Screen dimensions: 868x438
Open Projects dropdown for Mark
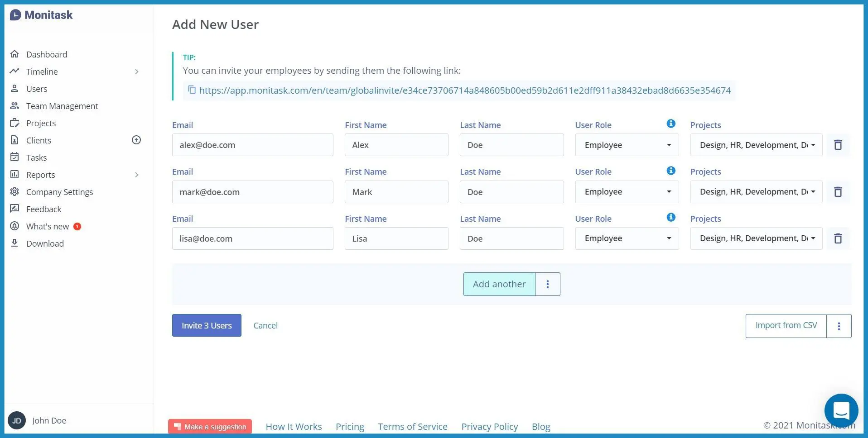(x=756, y=192)
